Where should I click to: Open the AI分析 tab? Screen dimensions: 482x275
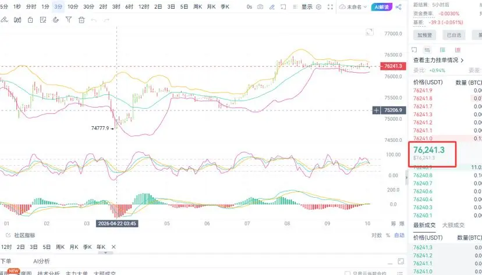coord(41,261)
